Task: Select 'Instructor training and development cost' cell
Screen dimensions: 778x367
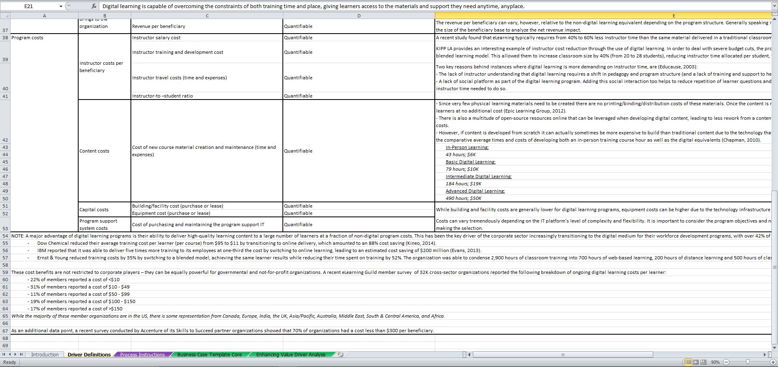Action: (207, 52)
